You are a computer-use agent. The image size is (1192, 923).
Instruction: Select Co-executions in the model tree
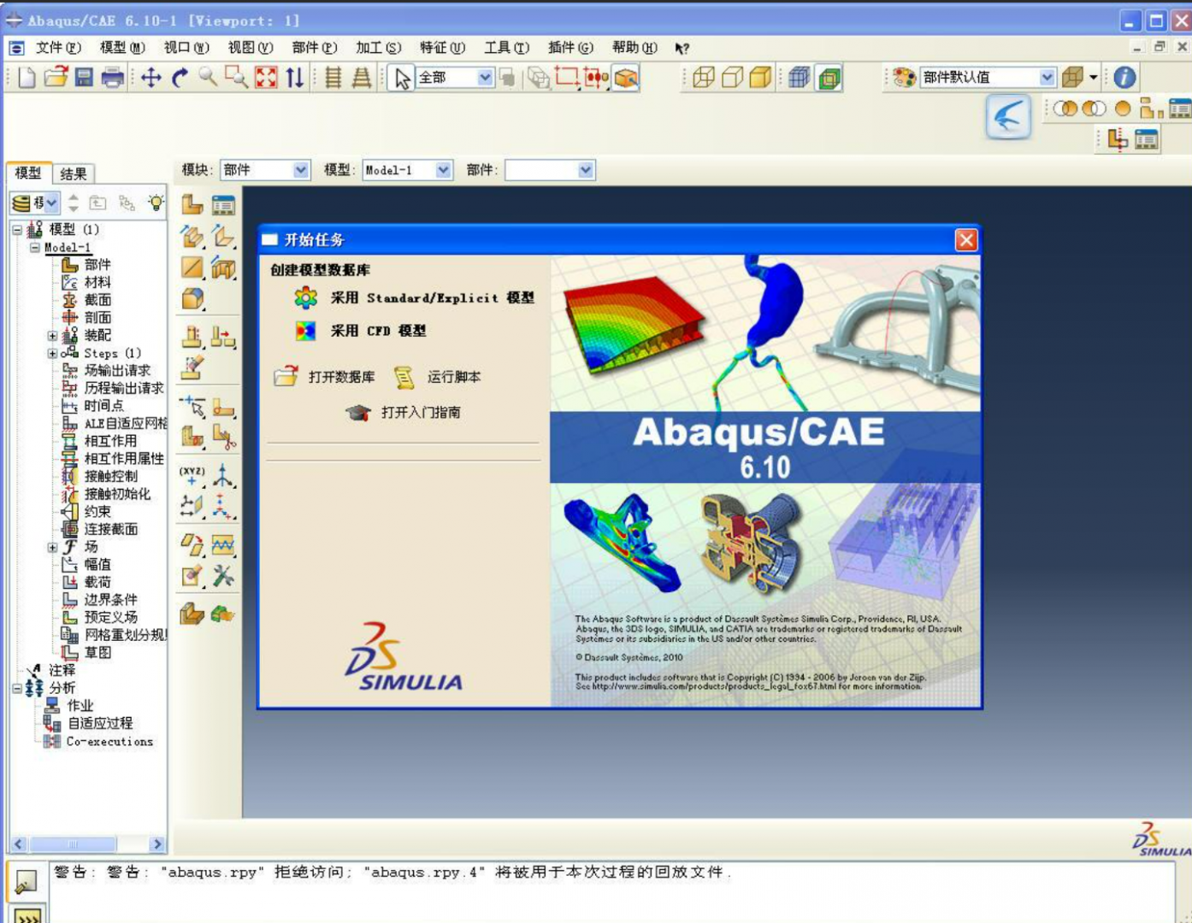(109, 742)
